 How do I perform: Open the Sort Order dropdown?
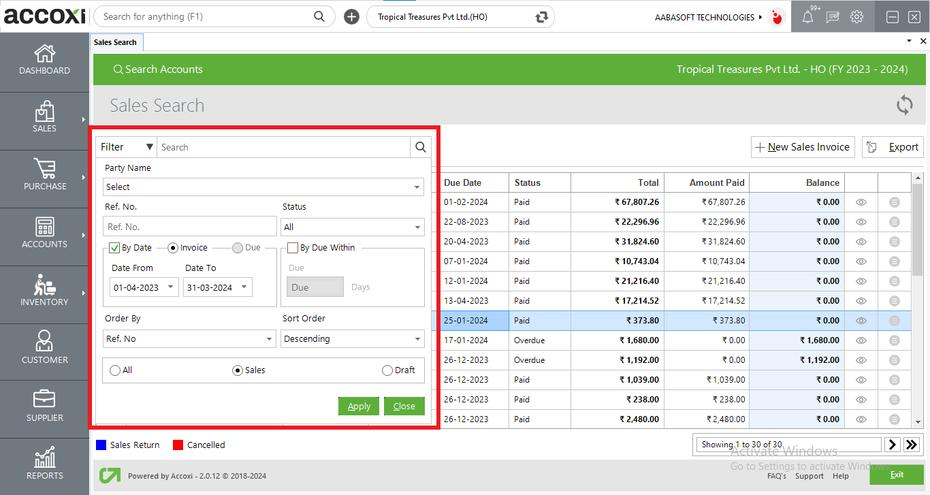(352, 338)
